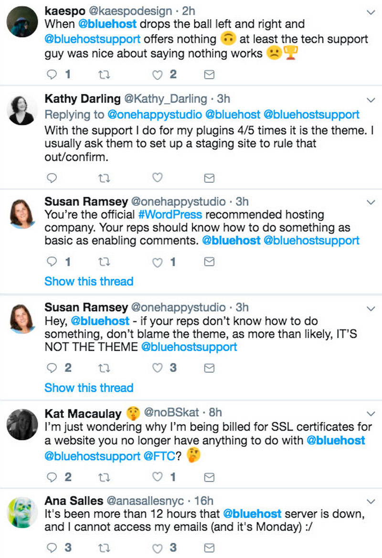Like kaespo's tweet about bluehost
This screenshot has width=382, height=558.
tap(157, 74)
